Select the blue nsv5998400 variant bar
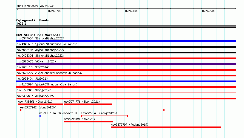 pos(126,81)
